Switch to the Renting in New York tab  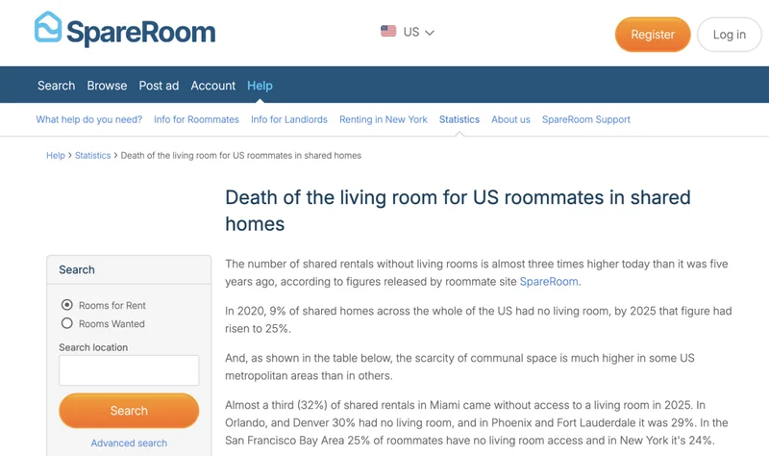tap(384, 119)
